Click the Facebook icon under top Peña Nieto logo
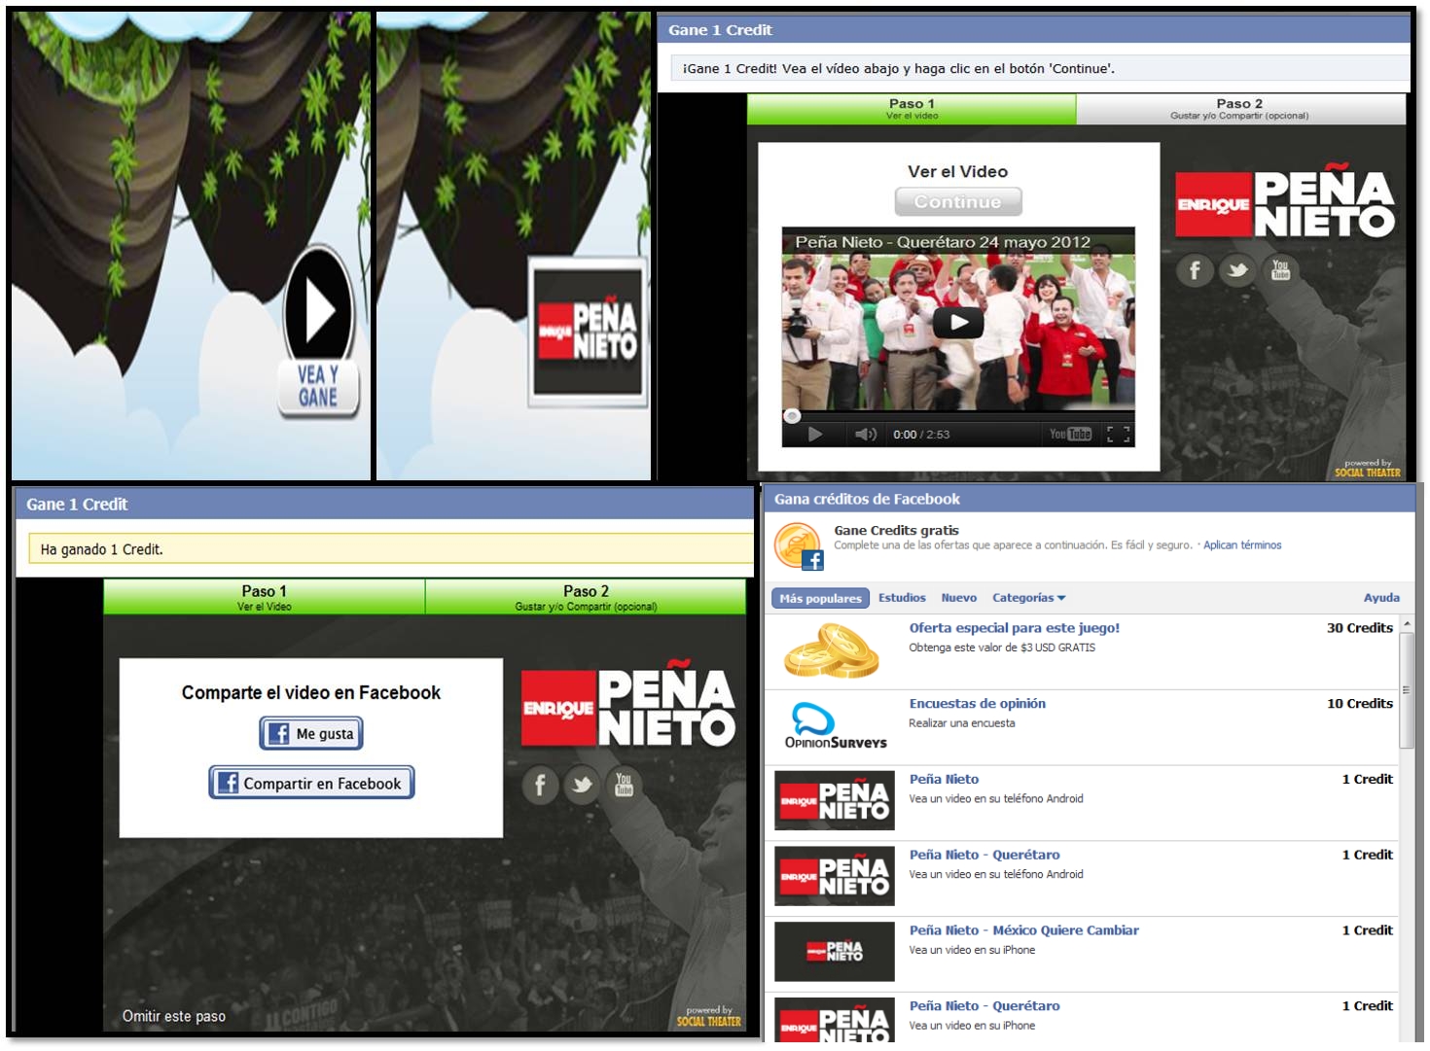 pyautogui.click(x=1195, y=270)
